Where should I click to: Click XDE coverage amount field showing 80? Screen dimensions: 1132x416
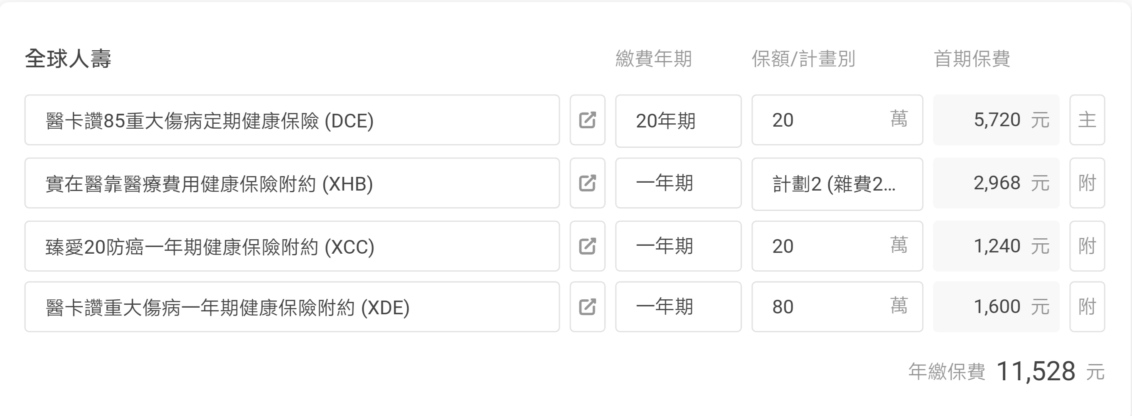pyautogui.click(x=826, y=307)
